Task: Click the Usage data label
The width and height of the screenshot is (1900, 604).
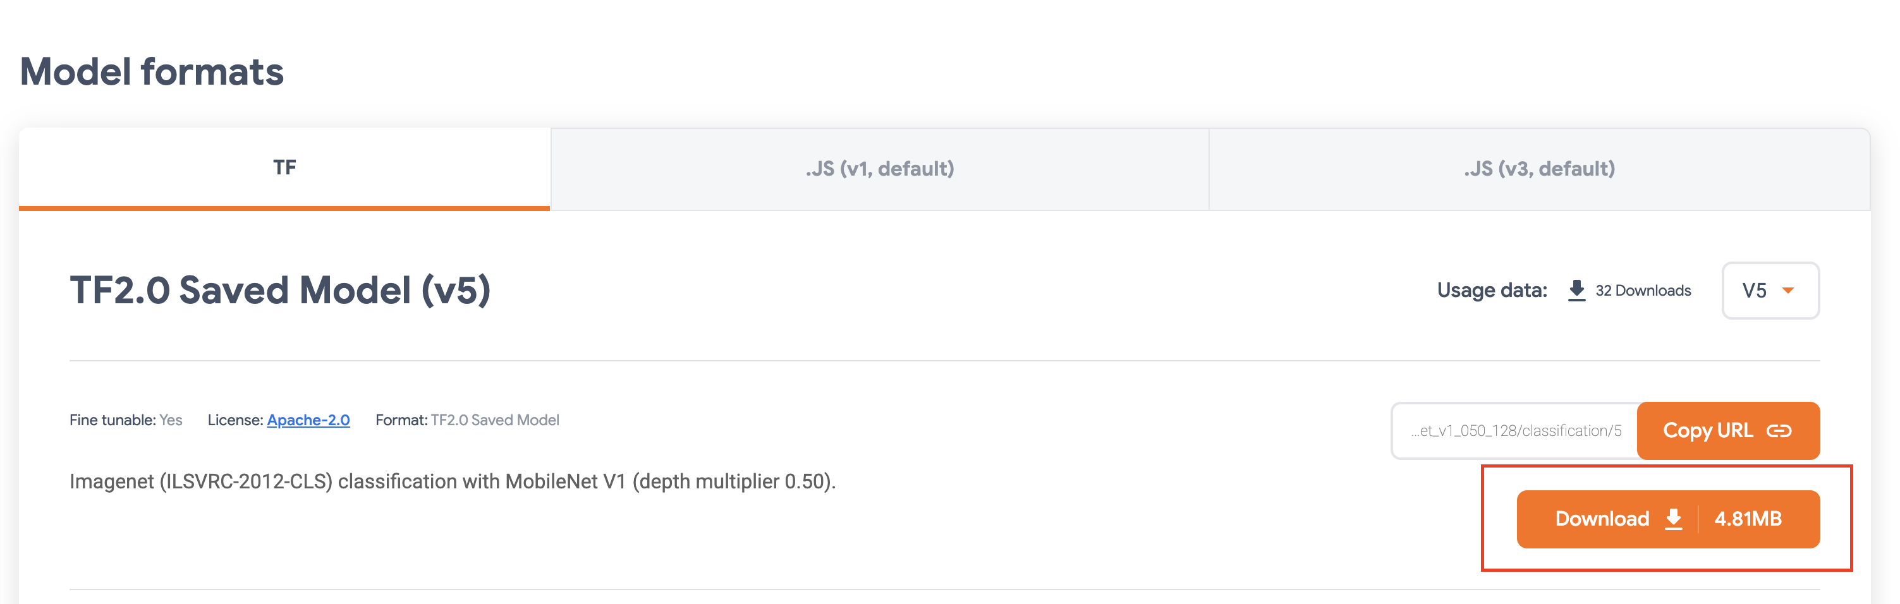Action: [x=1492, y=291]
